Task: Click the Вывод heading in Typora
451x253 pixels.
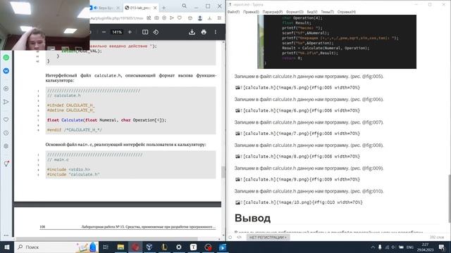Action: pos(252,219)
